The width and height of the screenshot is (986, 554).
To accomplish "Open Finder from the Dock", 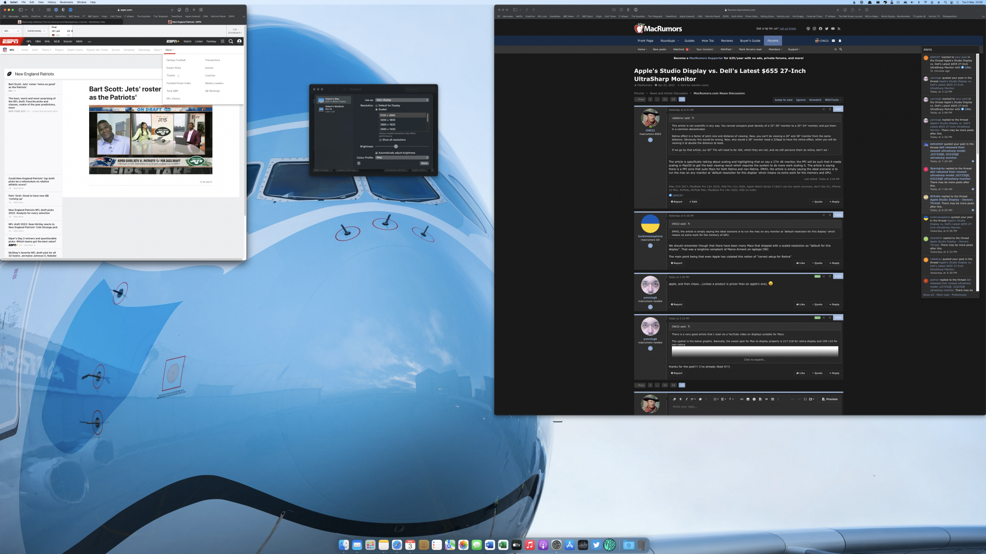I will click(344, 545).
